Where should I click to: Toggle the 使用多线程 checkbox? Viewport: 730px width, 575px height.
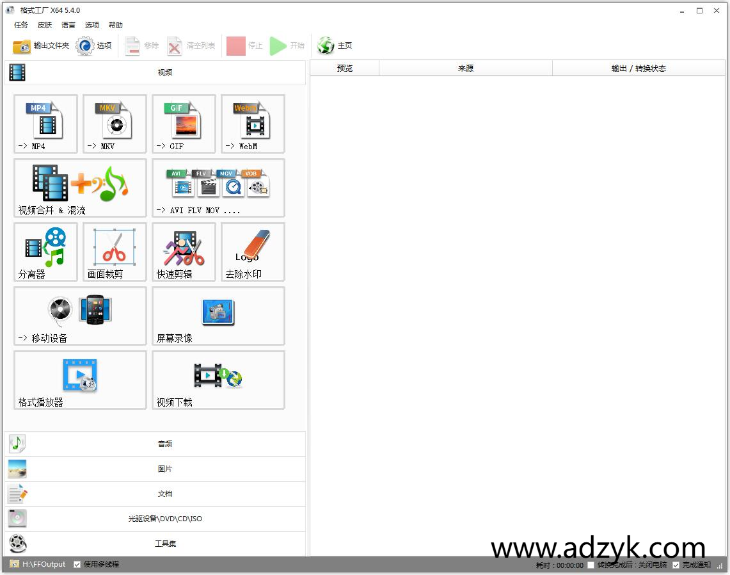point(77,564)
